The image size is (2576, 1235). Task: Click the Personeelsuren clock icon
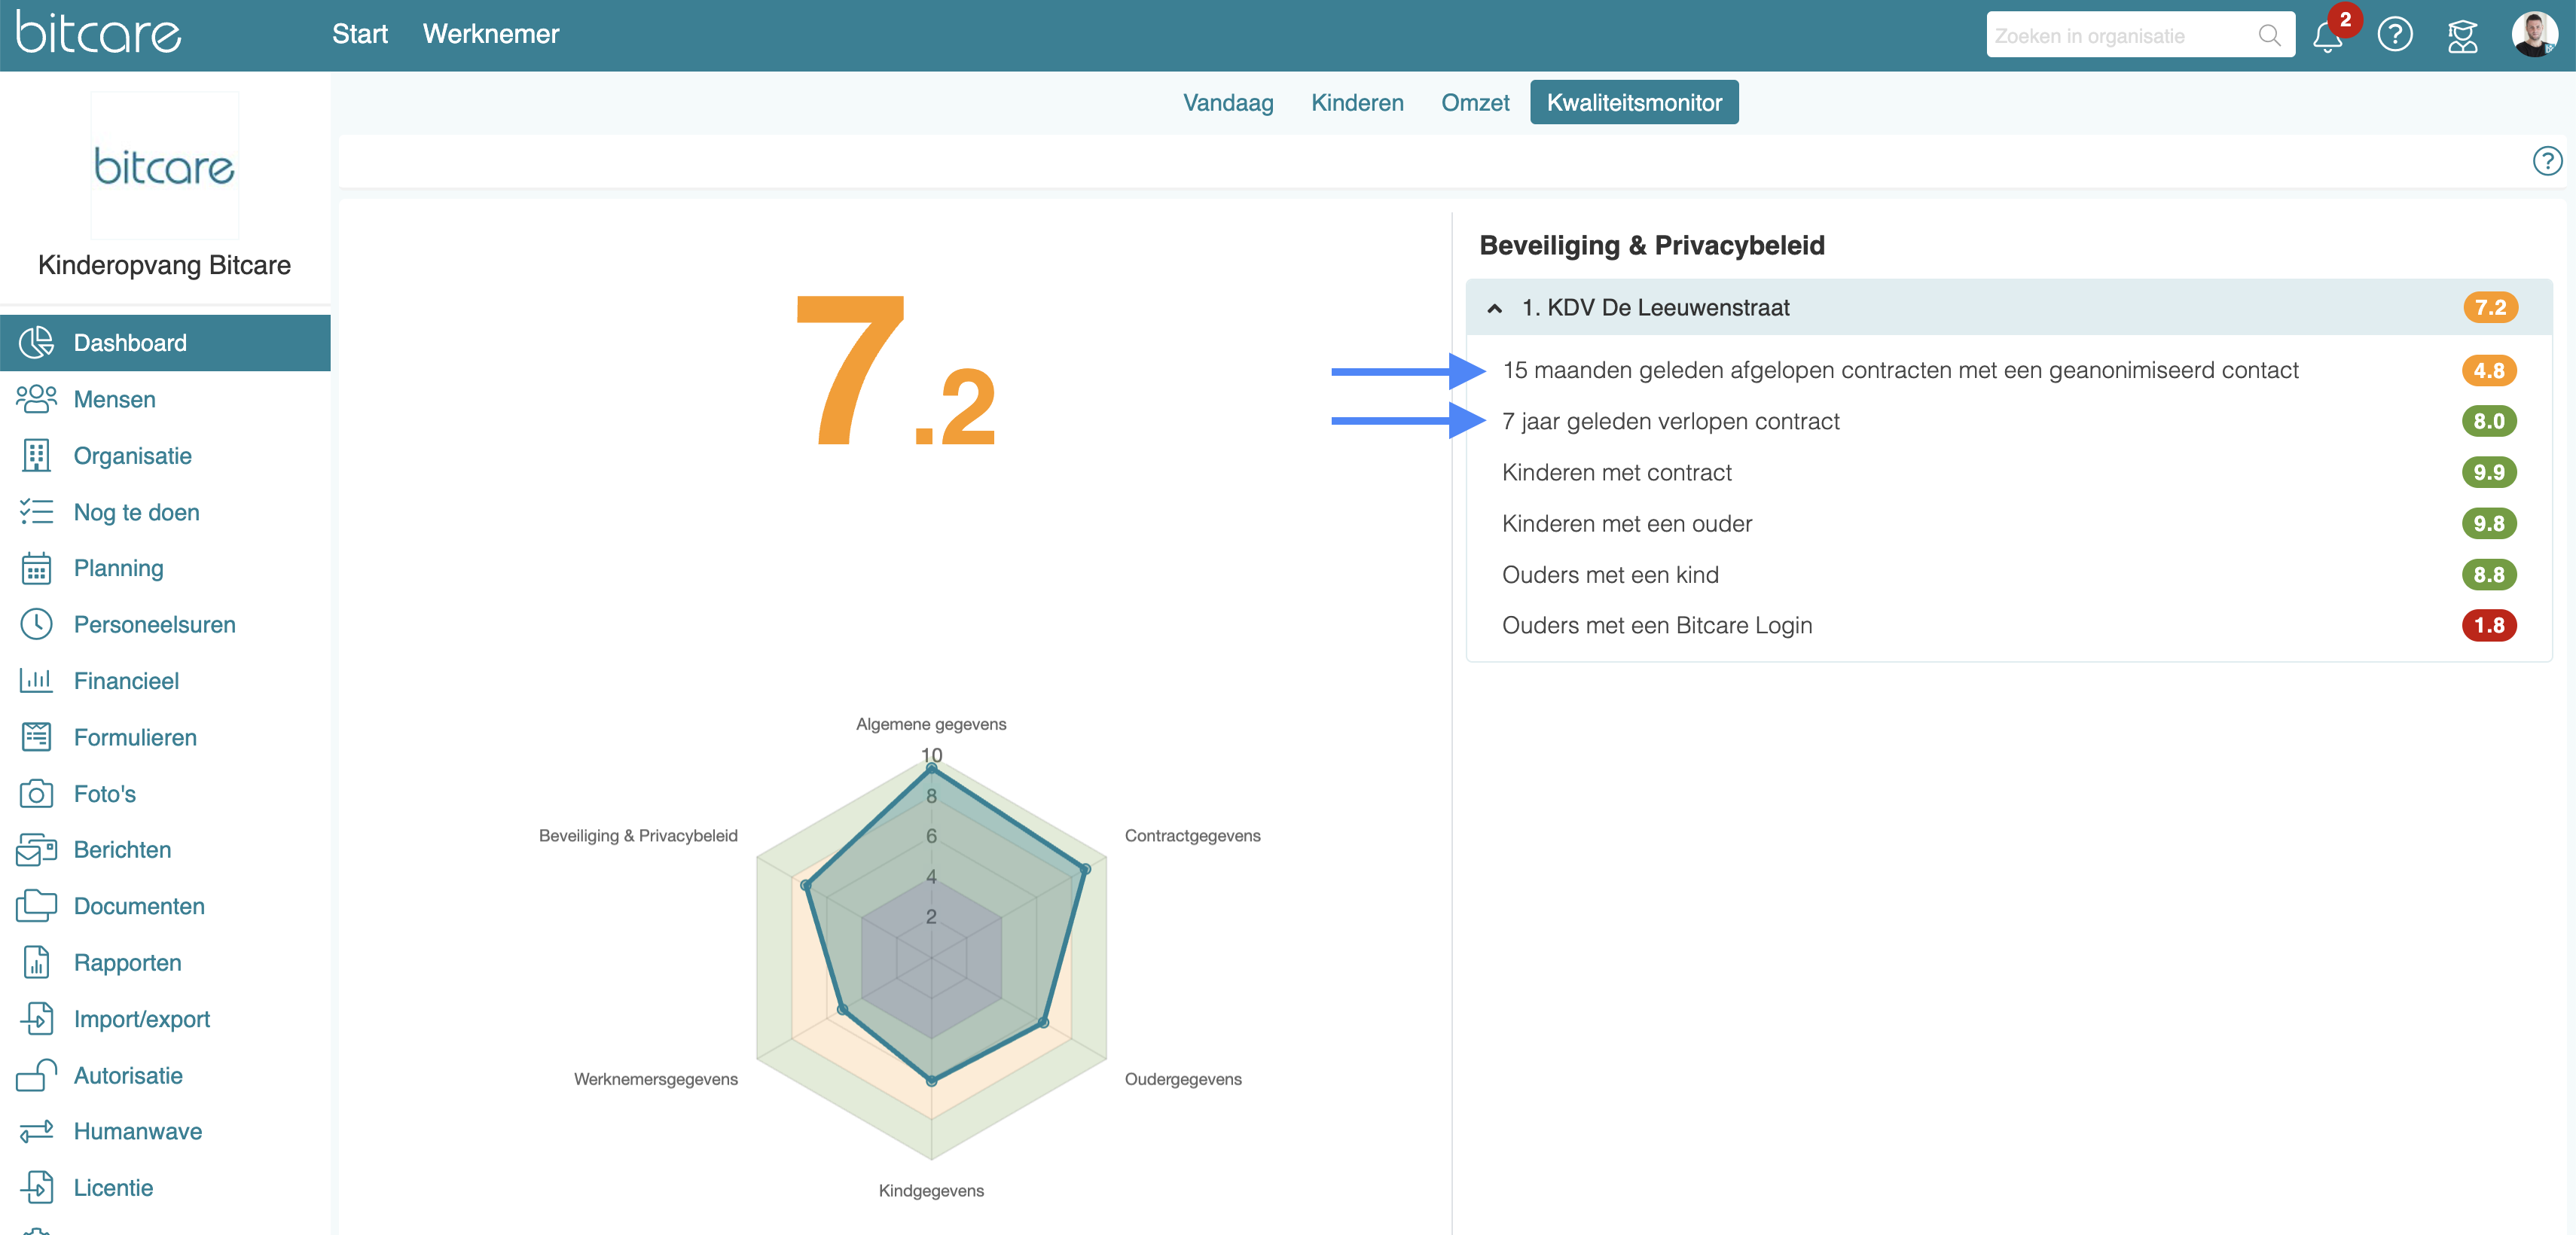tap(36, 625)
